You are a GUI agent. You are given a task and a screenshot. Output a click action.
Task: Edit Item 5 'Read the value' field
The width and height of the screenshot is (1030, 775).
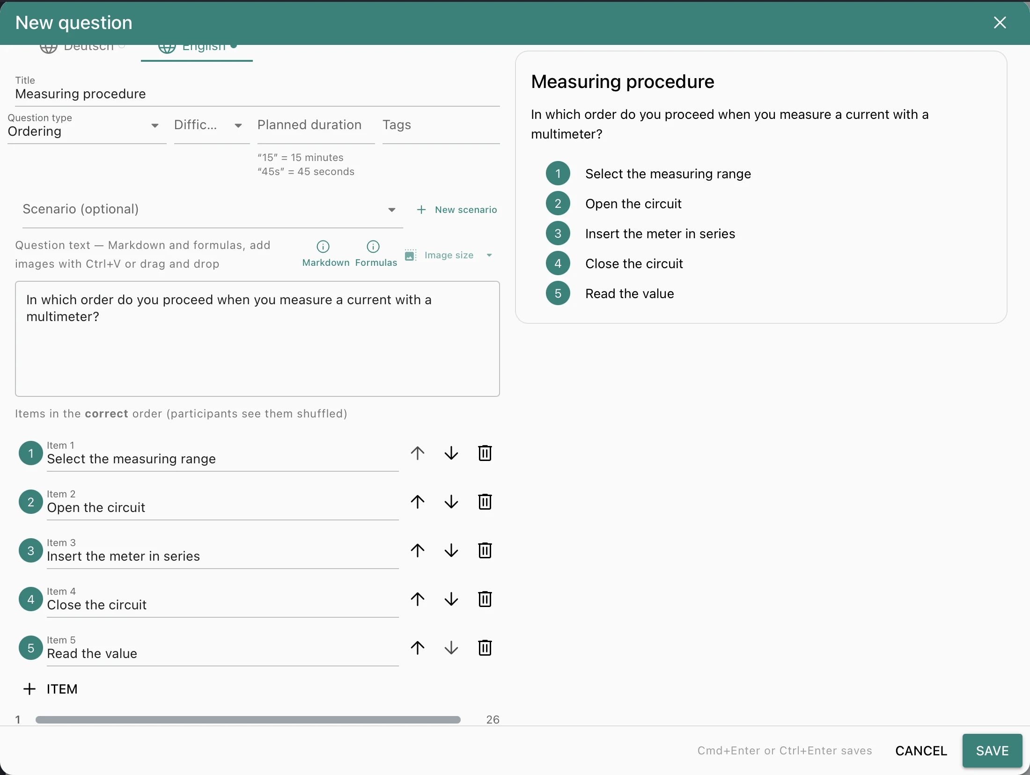click(x=223, y=650)
